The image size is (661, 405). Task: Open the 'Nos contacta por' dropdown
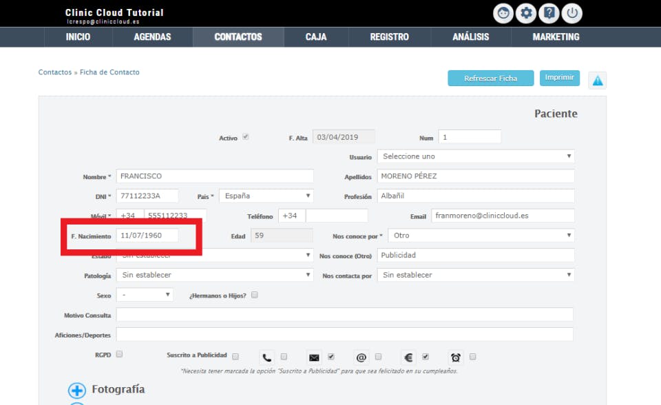coord(476,275)
